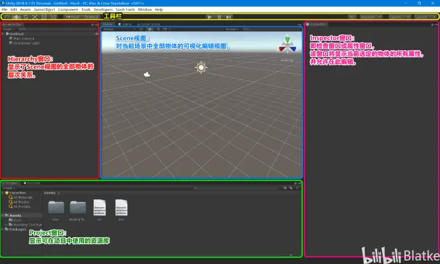
Task: Click the Project search field
Action: click(236, 188)
